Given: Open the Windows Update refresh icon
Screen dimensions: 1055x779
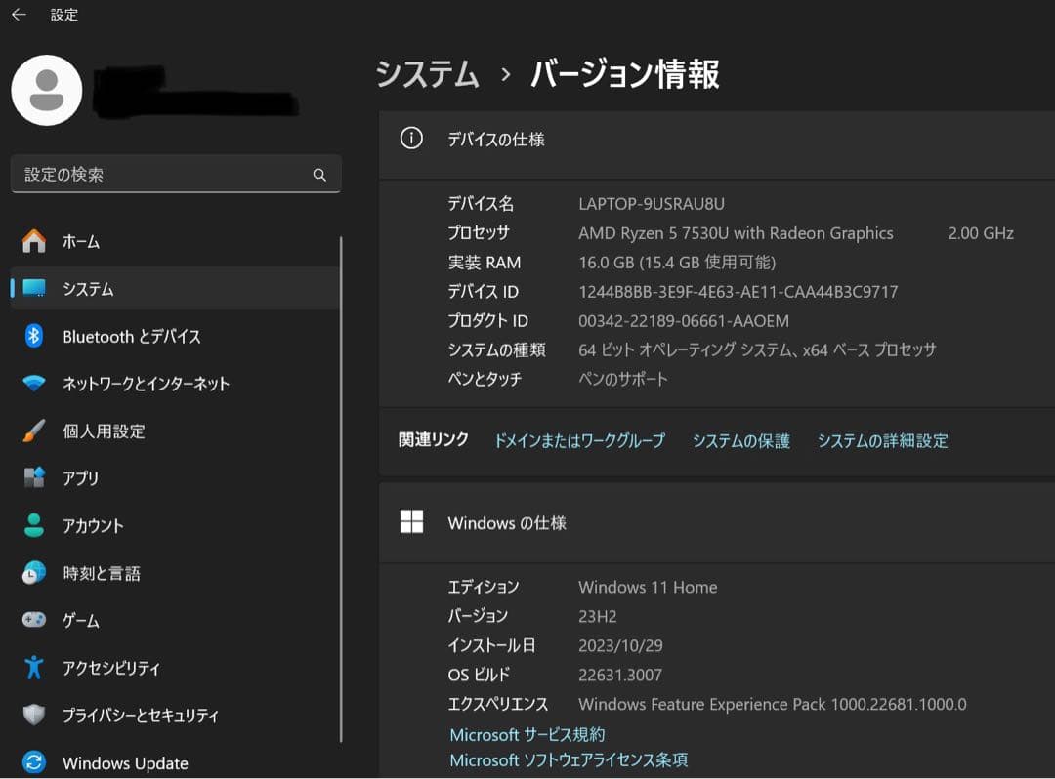Looking at the screenshot, I should 34,762.
